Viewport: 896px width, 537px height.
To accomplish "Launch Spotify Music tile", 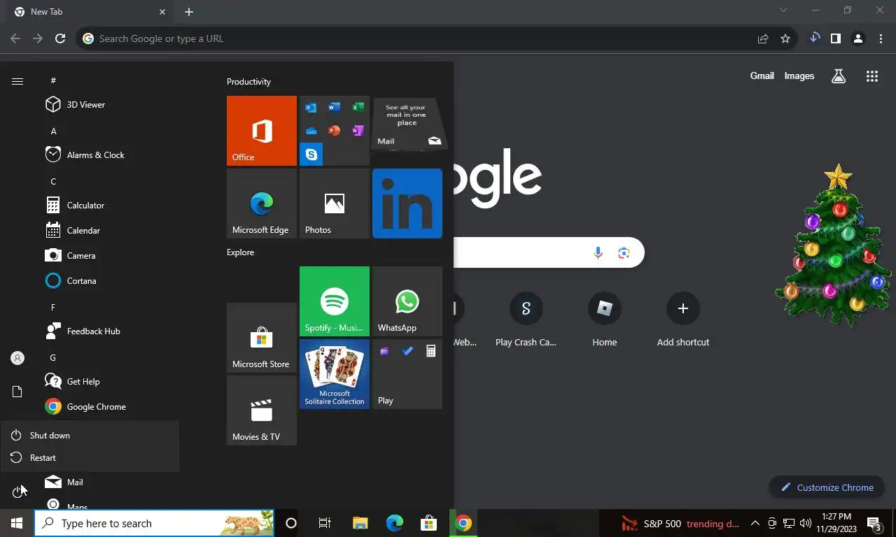I will (335, 301).
